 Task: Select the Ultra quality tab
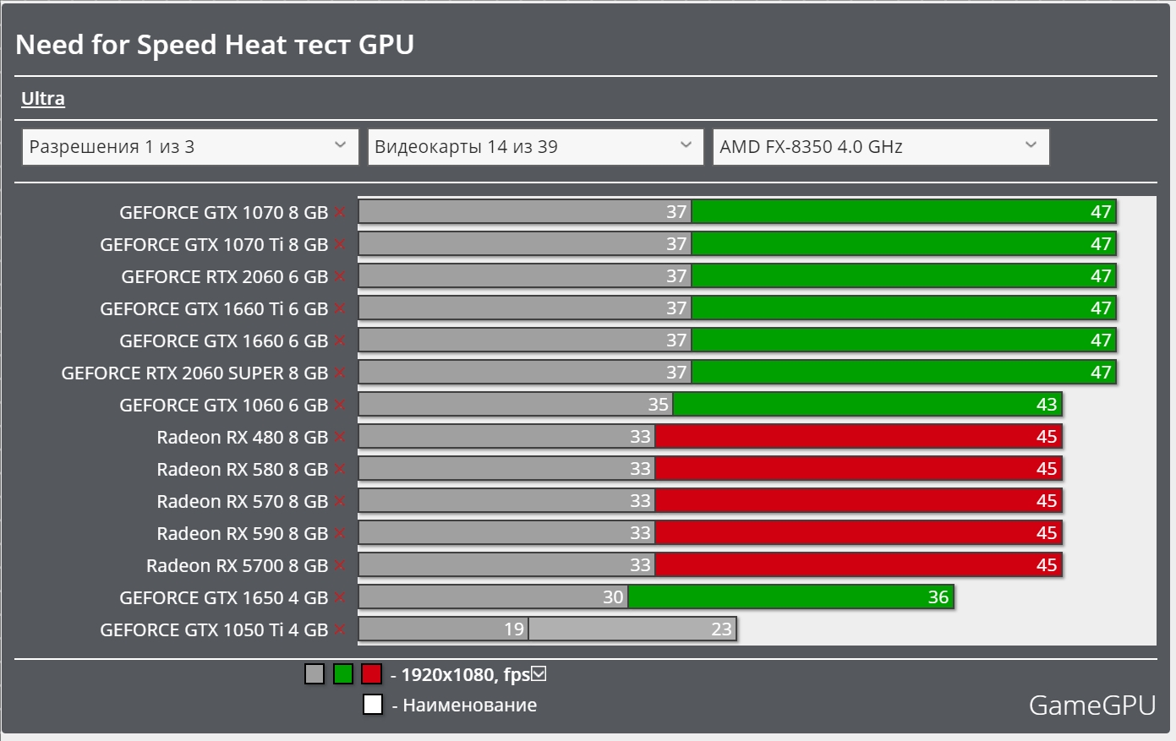tap(43, 99)
